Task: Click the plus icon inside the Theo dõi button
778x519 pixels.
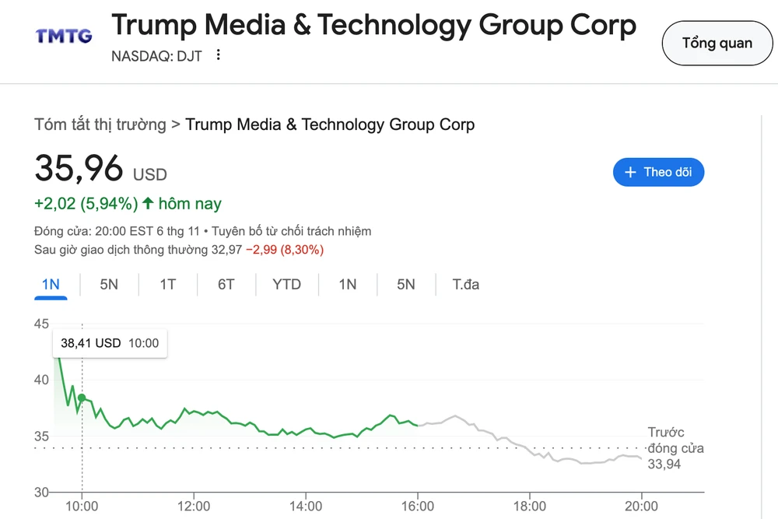Action: [631, 172]
